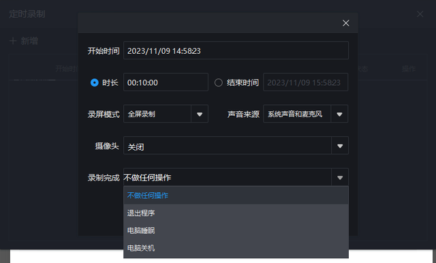
Task: Click the 全屏录制 combo box
Action: pyautogui.click(x=166, y=114)
